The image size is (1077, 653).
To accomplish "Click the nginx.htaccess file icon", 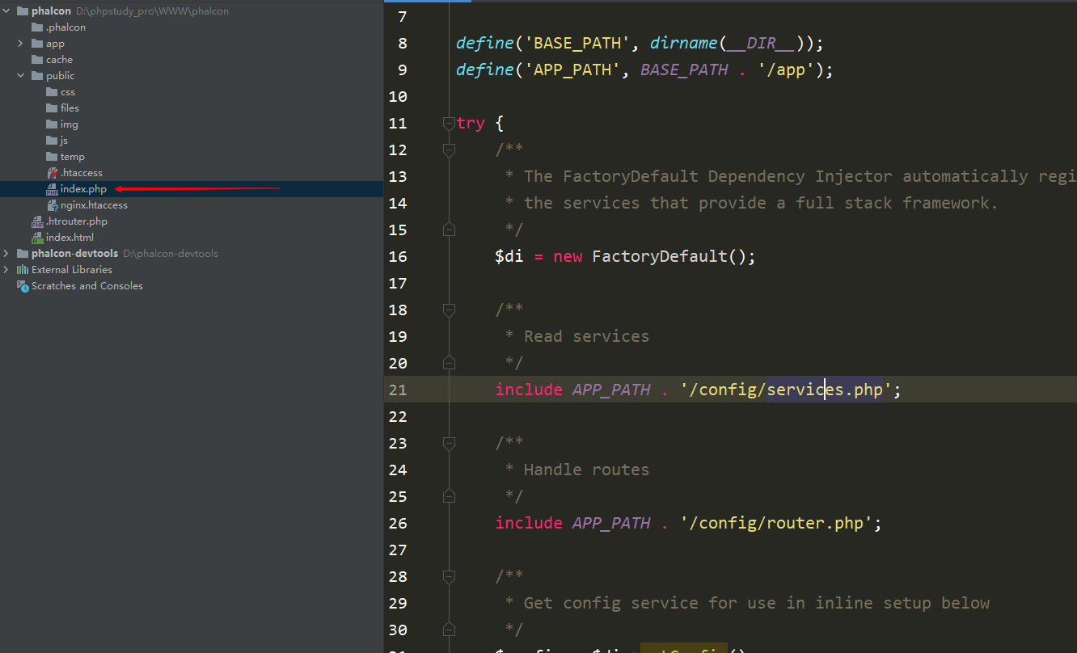I will coord(52,205).
